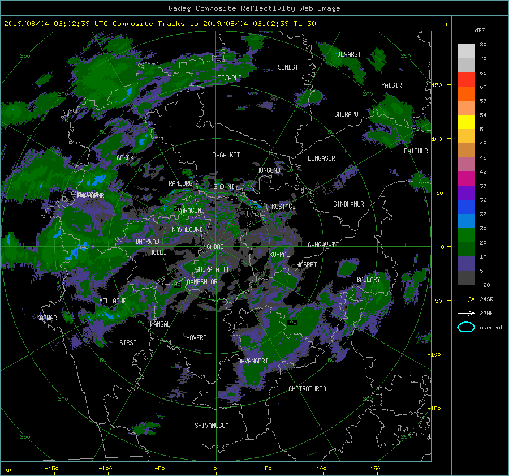Select the magenta color swatch in dBZ scale
509x476 pixels.
pos(466,179)
